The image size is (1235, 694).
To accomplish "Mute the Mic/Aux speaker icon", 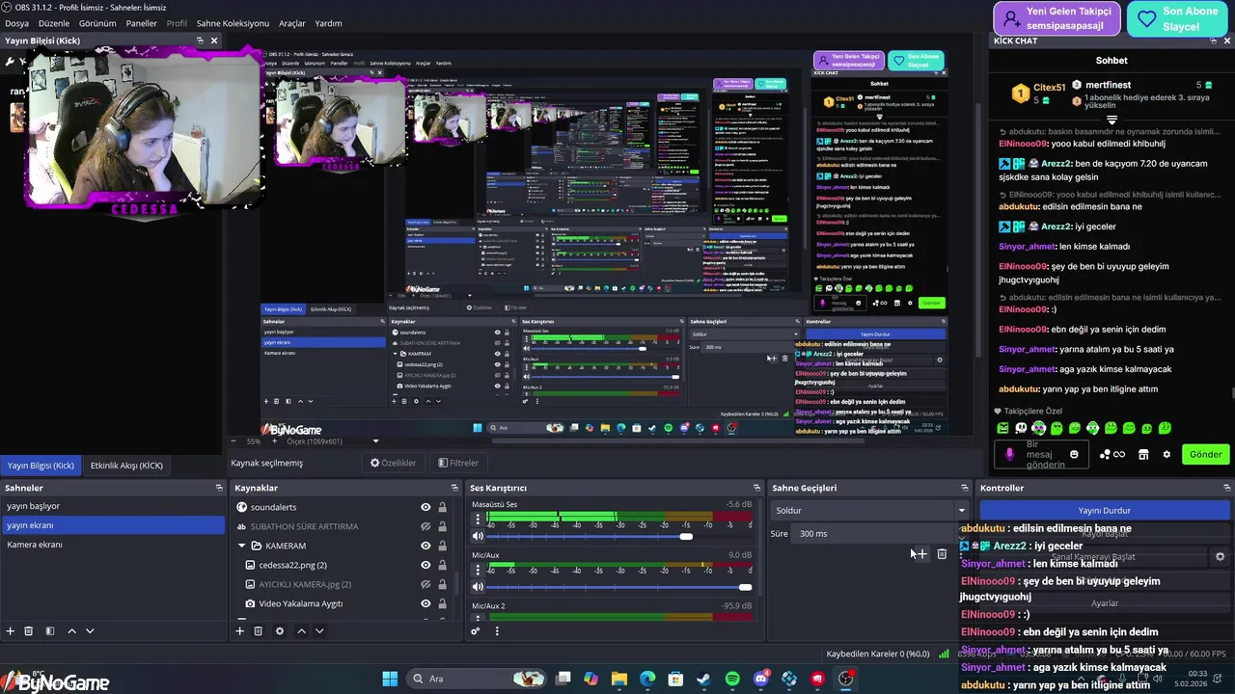I will pyautogui.click(x=478, y=587).
